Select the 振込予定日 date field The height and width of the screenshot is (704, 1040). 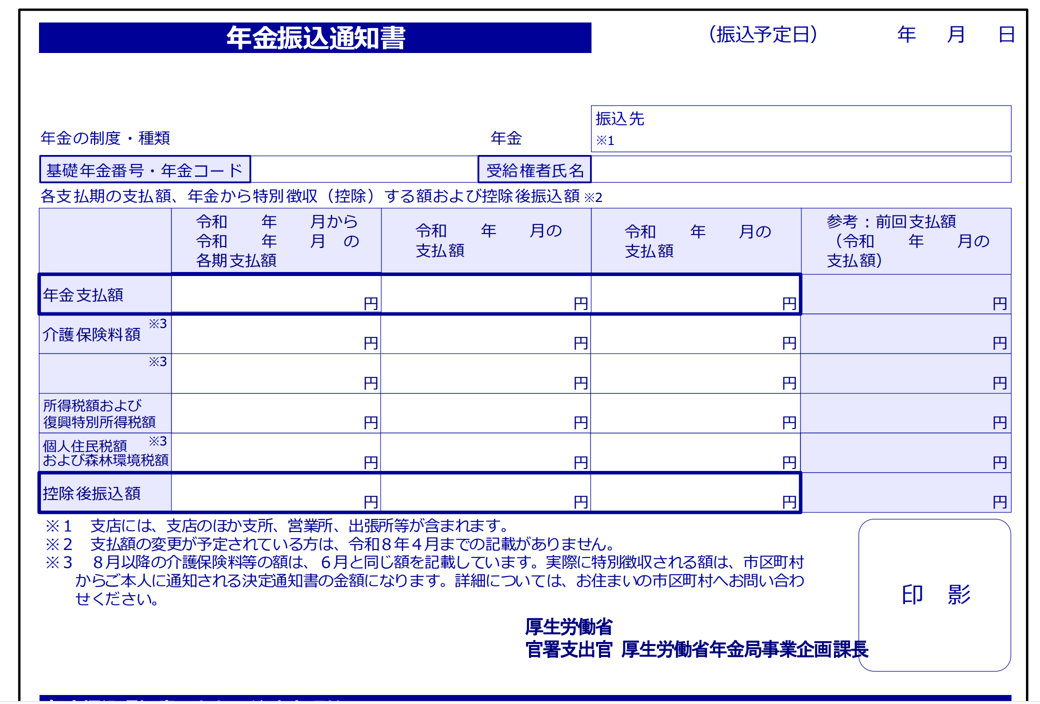pos(762,35)
